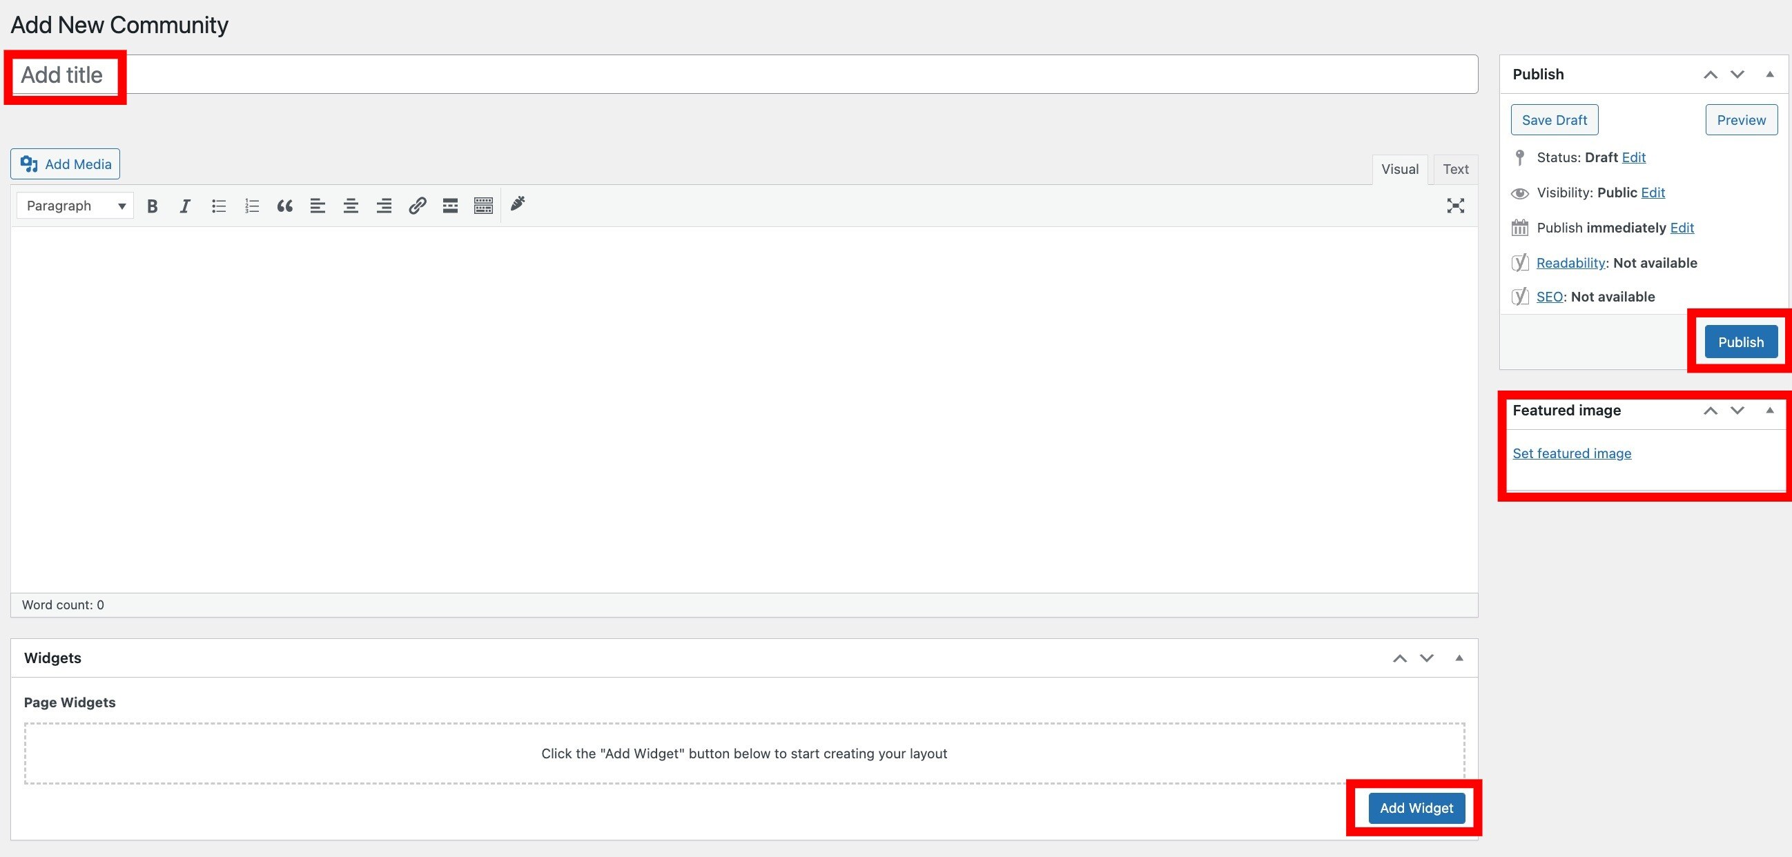1792x857 pixels.
Task: Apply italic formatting
Action: coord(185,206)
